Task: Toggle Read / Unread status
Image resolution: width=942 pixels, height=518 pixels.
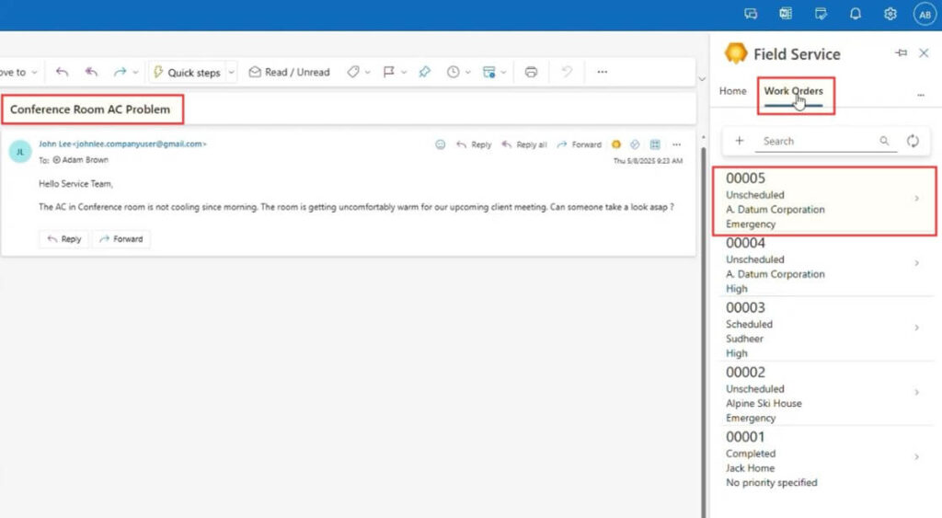Action: tap(290, 72)
